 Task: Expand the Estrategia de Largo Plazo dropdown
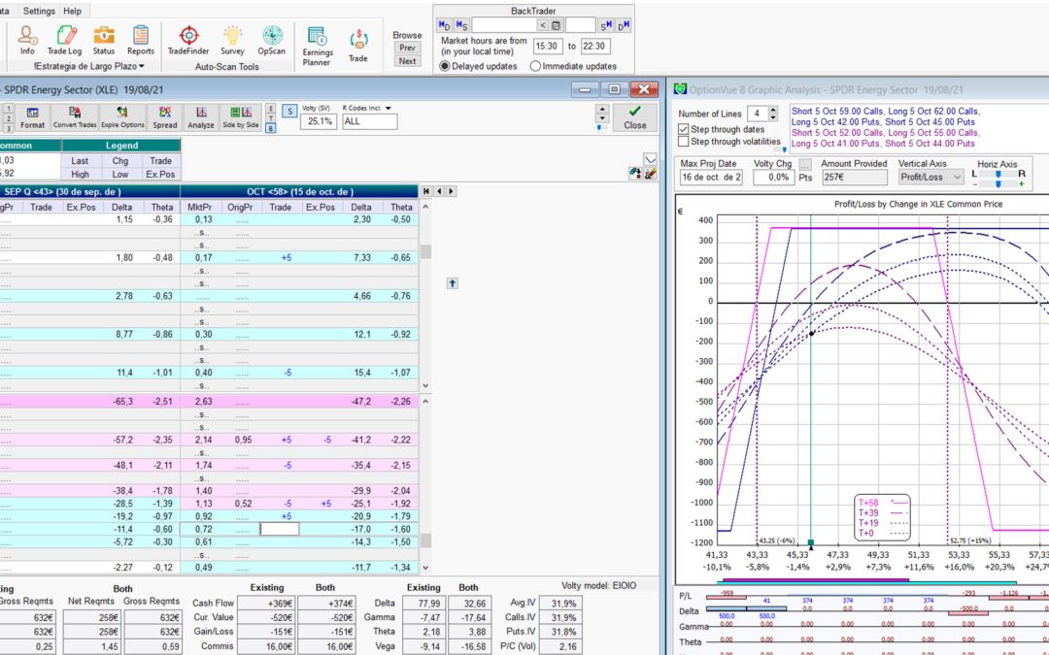click(x=89, y=66)
